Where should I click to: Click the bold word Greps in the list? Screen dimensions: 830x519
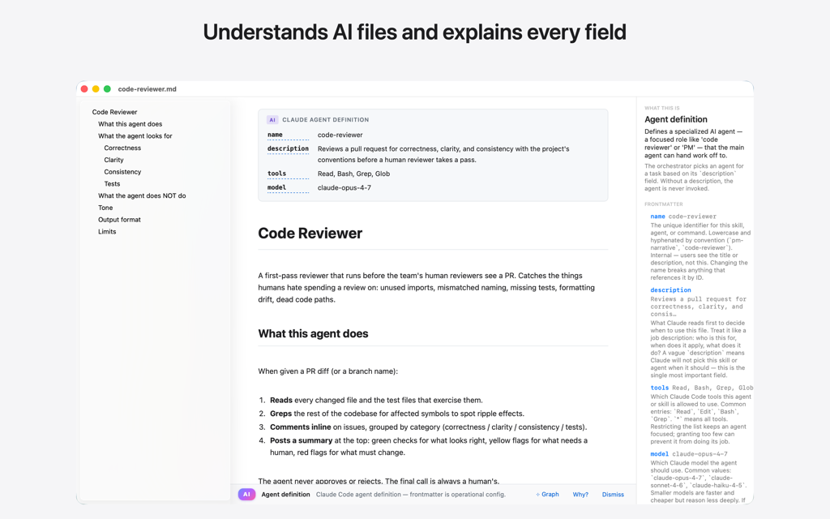point(280,414)
